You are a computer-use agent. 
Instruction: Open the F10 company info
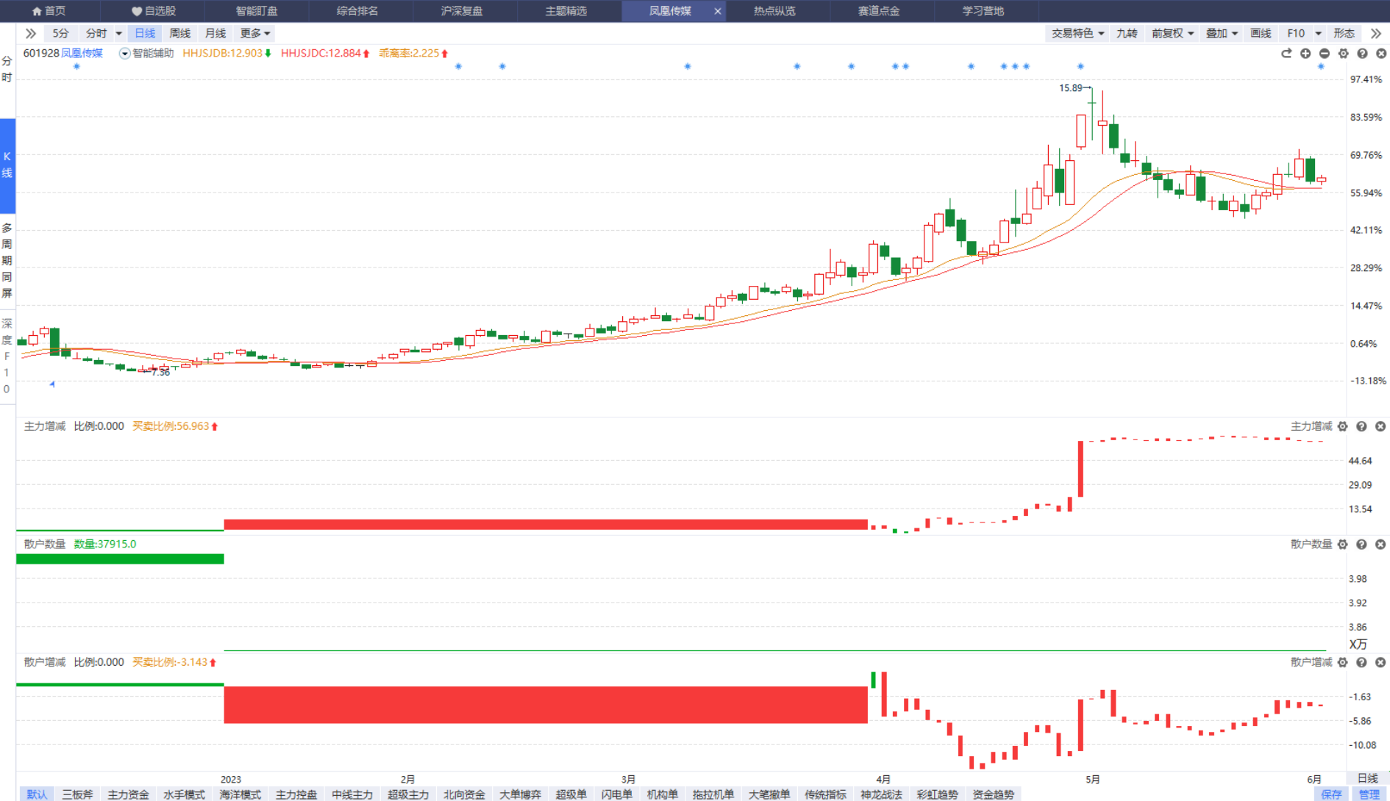click(x=1296, y=33)
